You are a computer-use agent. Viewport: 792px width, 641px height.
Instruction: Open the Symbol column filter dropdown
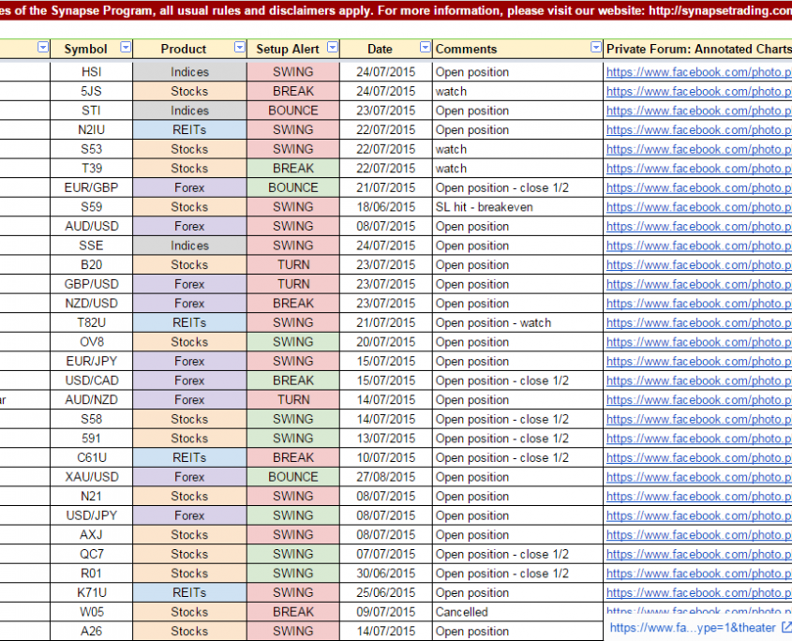[126, 48]
